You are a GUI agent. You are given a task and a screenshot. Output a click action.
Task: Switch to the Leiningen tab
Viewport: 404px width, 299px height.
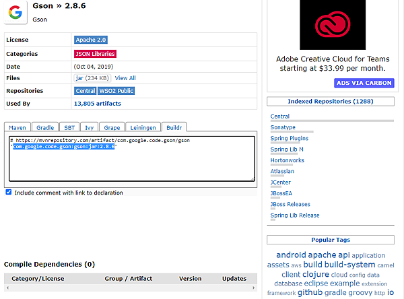(x=143, y=127)
